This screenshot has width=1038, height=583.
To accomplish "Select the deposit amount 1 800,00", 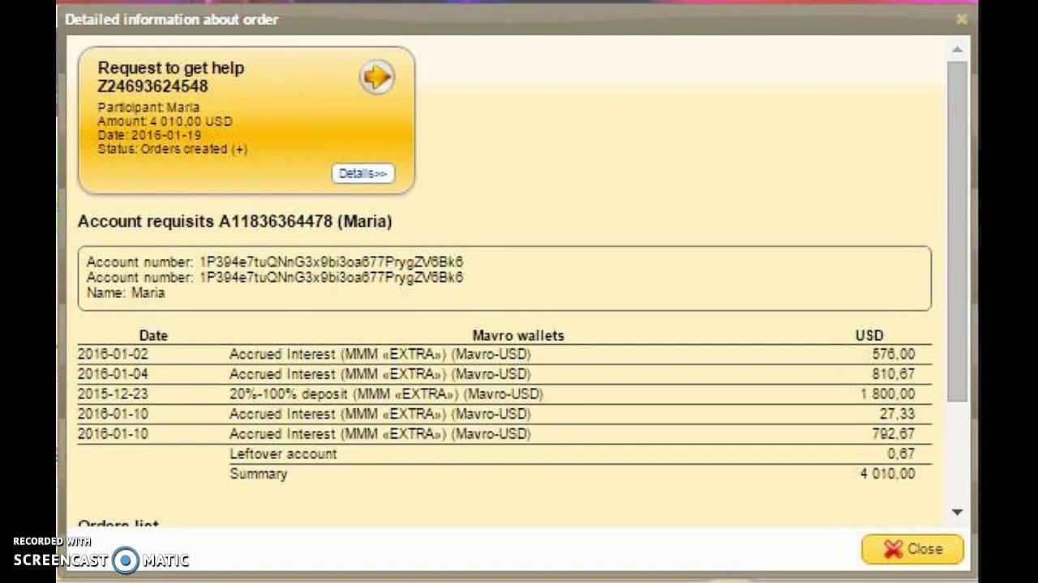I will click(x=888, y=394).
